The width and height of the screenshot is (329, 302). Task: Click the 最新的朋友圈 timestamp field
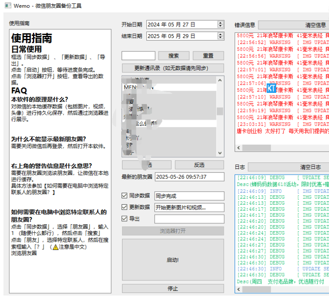(x=190, y=177)
